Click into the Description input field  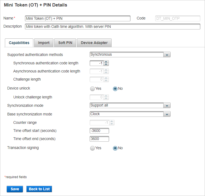pos(113,26)
